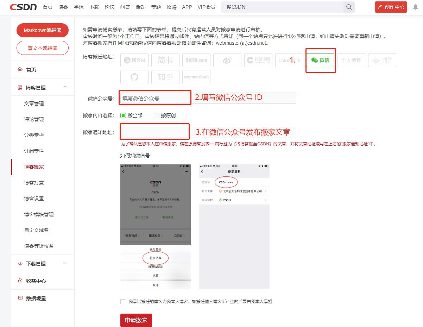
Task: Go to 分类专栏 in sidebar
Action: pyautogui.click(x=34, y=135)
